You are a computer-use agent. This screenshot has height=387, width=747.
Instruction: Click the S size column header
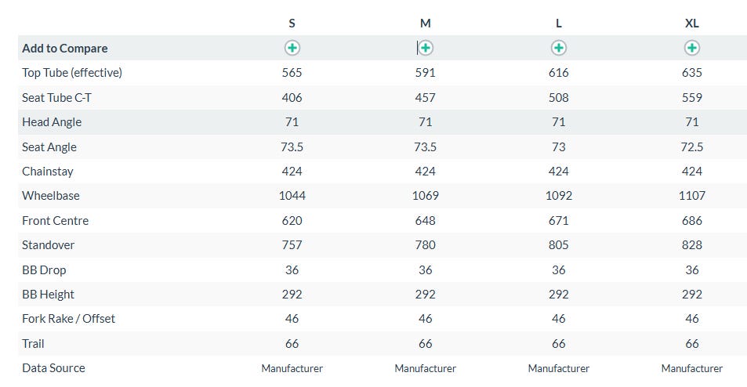click(x=292, y=24)
